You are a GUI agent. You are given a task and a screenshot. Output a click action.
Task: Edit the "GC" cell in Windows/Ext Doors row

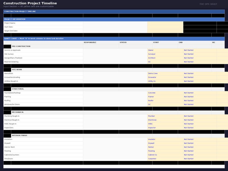point(165,105)
